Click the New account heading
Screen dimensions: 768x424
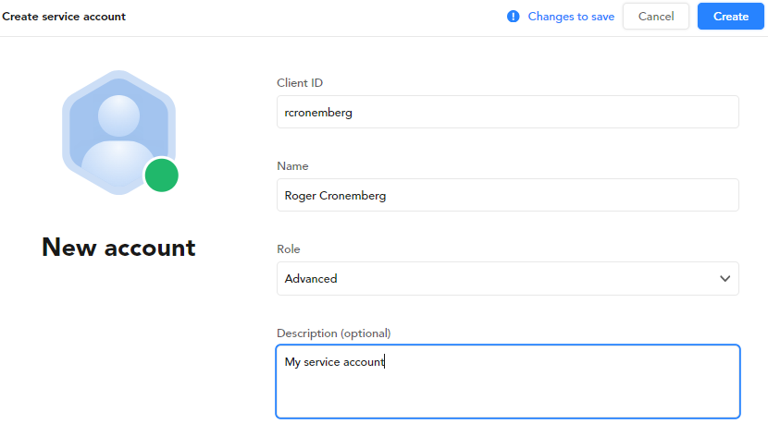(118, 248)
